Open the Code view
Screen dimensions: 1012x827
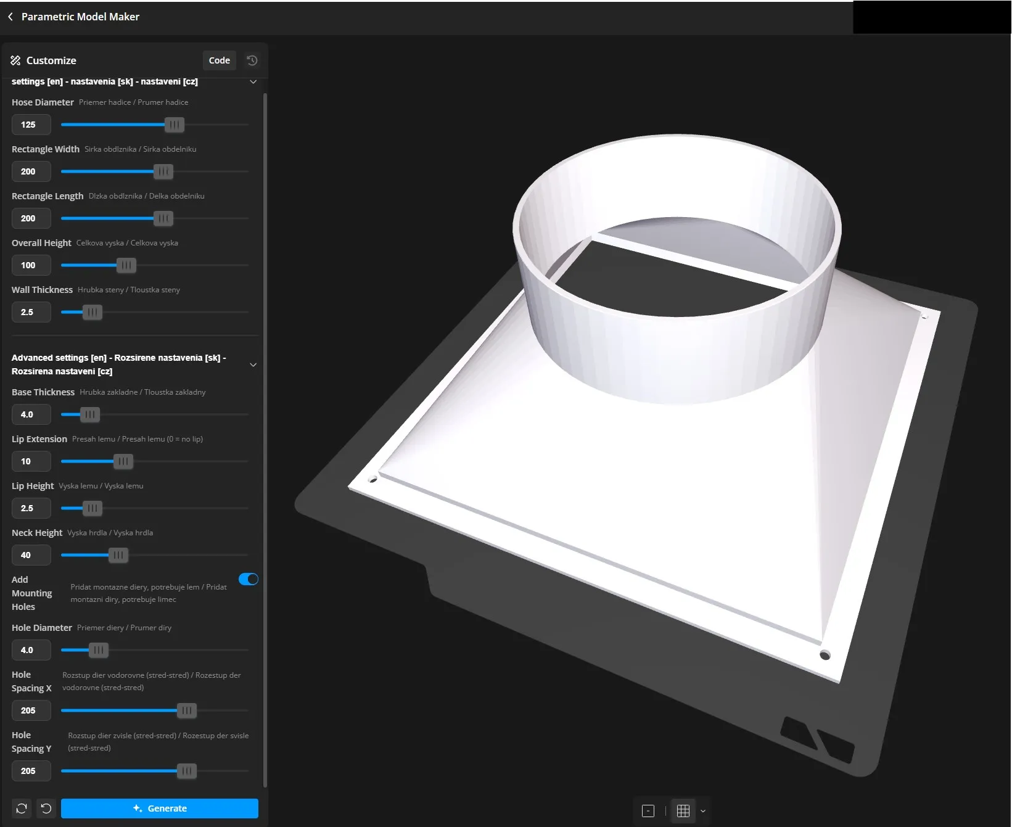[220, 60]
